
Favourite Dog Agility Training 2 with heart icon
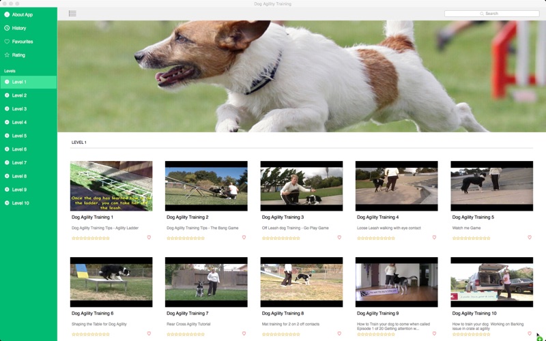click(244, 237)
